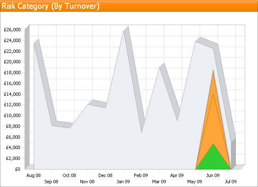
Task: Click the Risk Category (By Turnover) title
Action: (51, 6)
